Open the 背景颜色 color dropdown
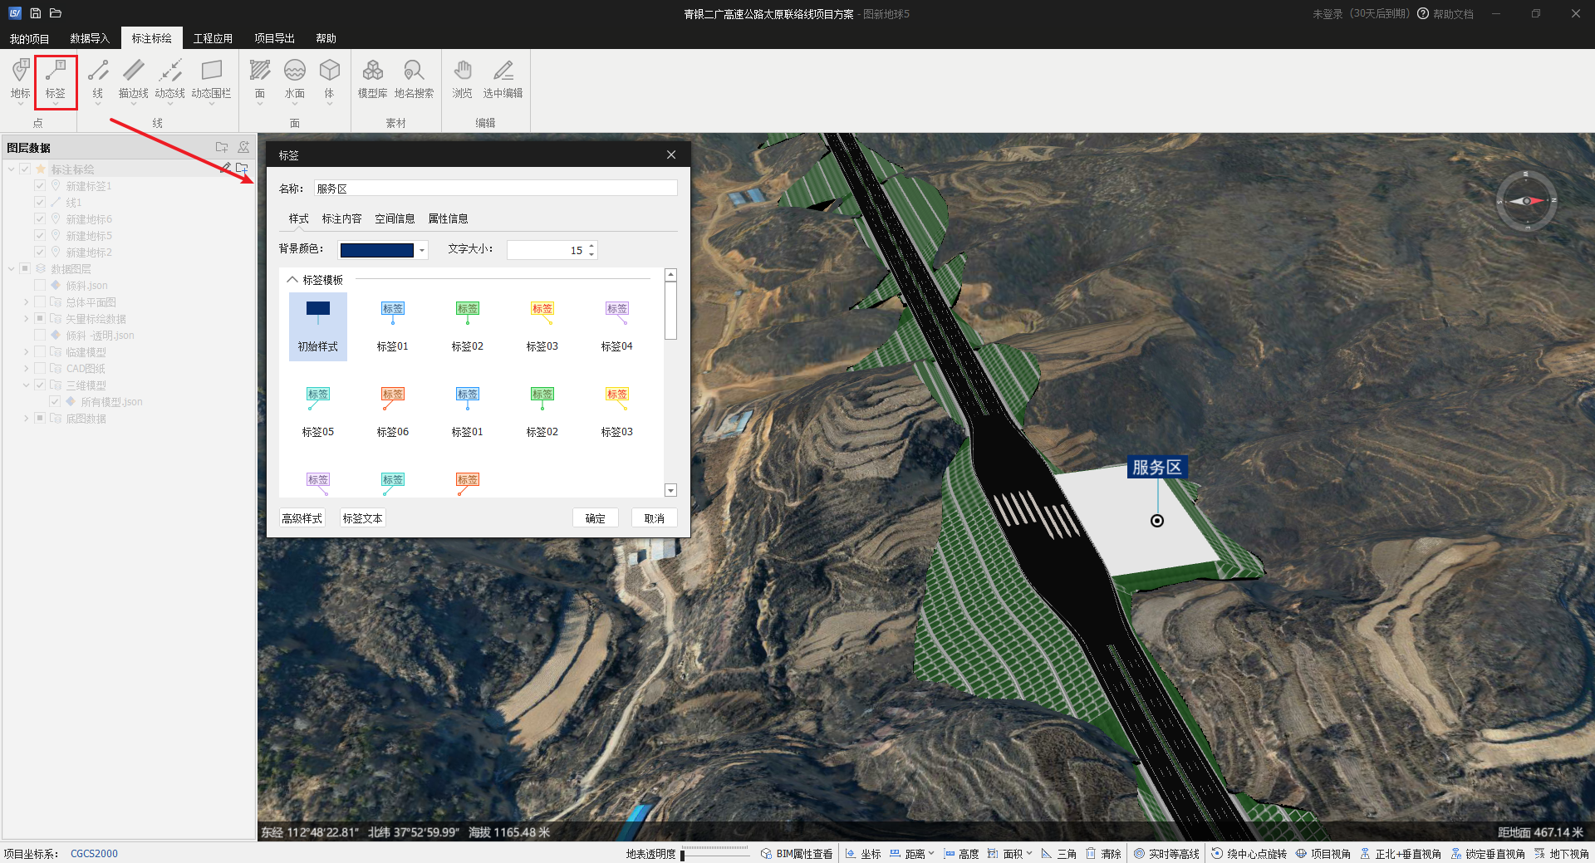Screen dimensions: 1595x863 [422, 250]
